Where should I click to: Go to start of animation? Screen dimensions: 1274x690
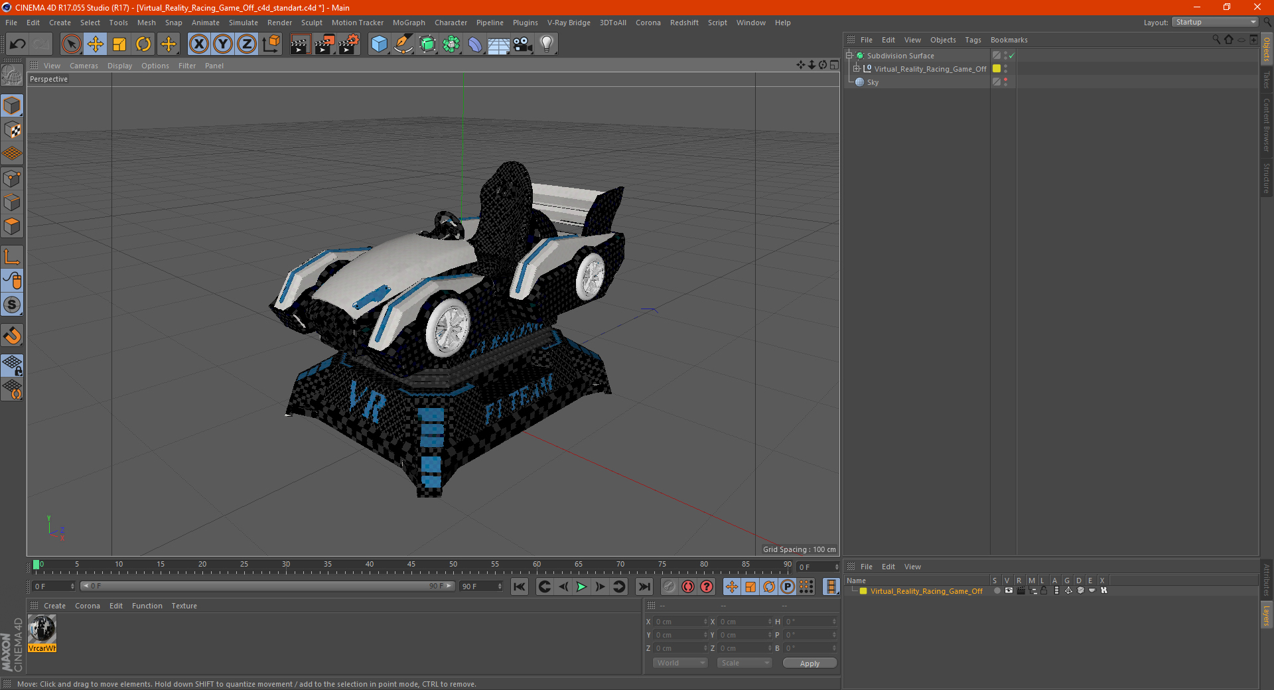click(x=520, y=586)
